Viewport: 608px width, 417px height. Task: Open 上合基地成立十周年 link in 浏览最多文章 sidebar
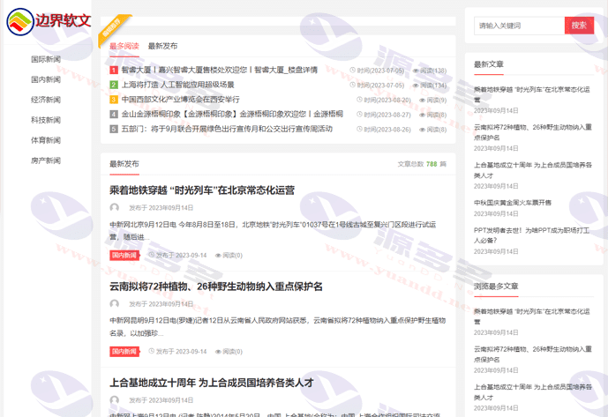tap(533, 391)
